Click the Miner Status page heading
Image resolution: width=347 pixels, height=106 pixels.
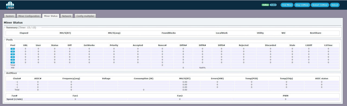pyautogui.click(x=13, y=22)
